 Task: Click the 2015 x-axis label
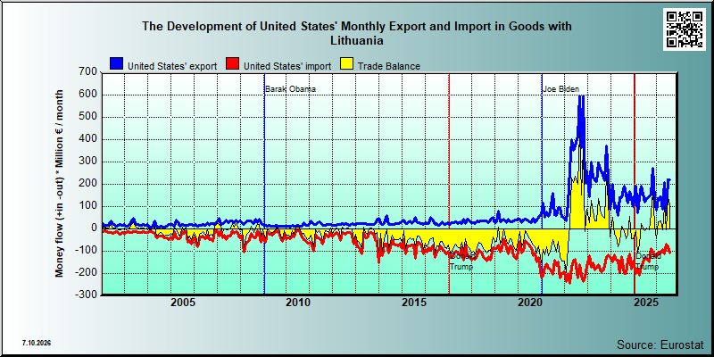[x=414, y=303]
